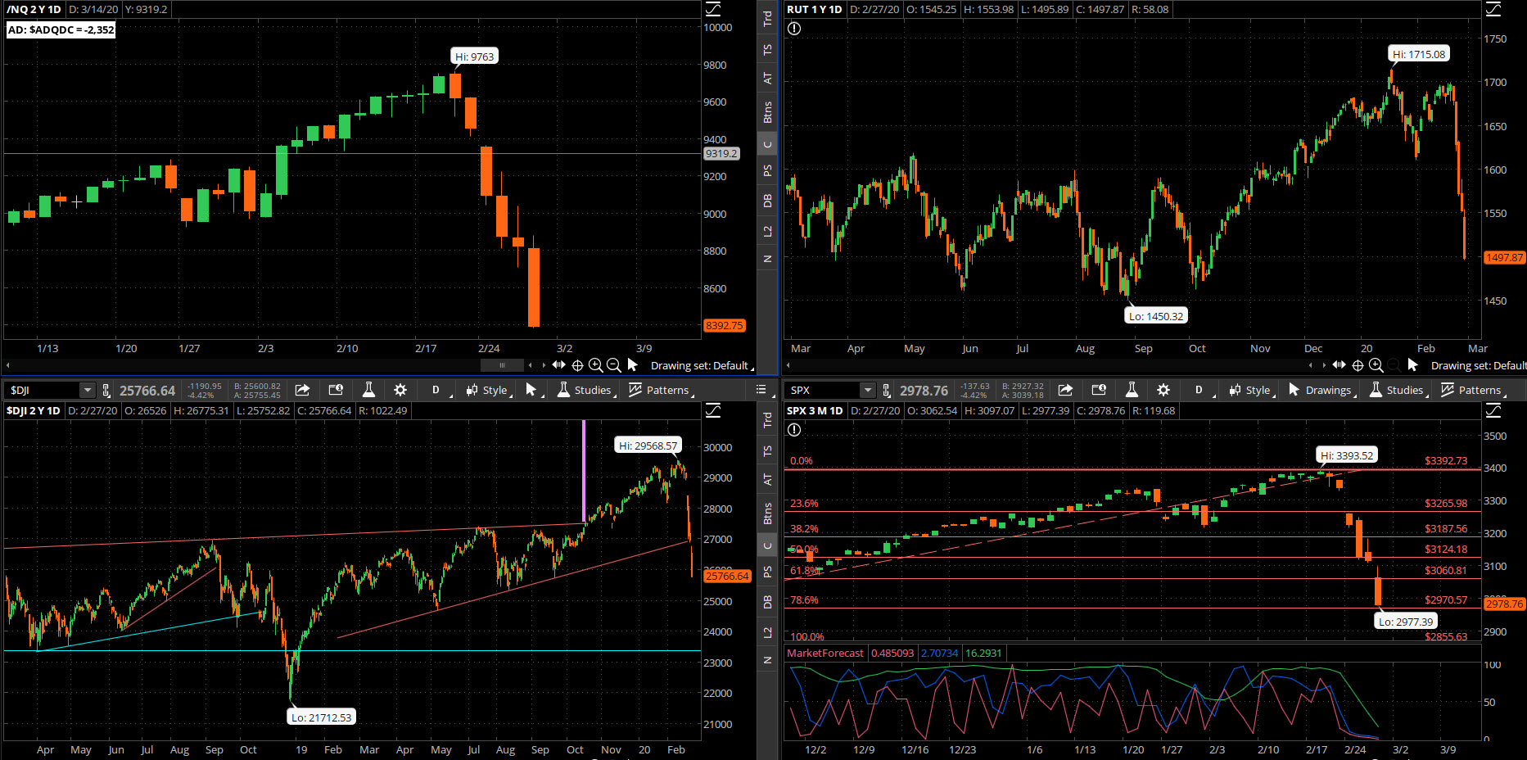Click the link clipboard icon beside $DJI symbol
This screenshot has width=1527, height=760.
click(x=106, y=391)
